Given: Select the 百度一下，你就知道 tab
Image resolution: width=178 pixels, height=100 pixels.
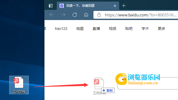Looking at the screenshot, I should click(88, 6).
